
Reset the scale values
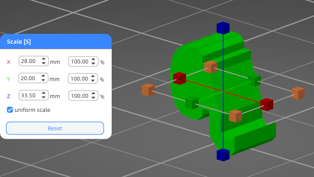point(55,128)
